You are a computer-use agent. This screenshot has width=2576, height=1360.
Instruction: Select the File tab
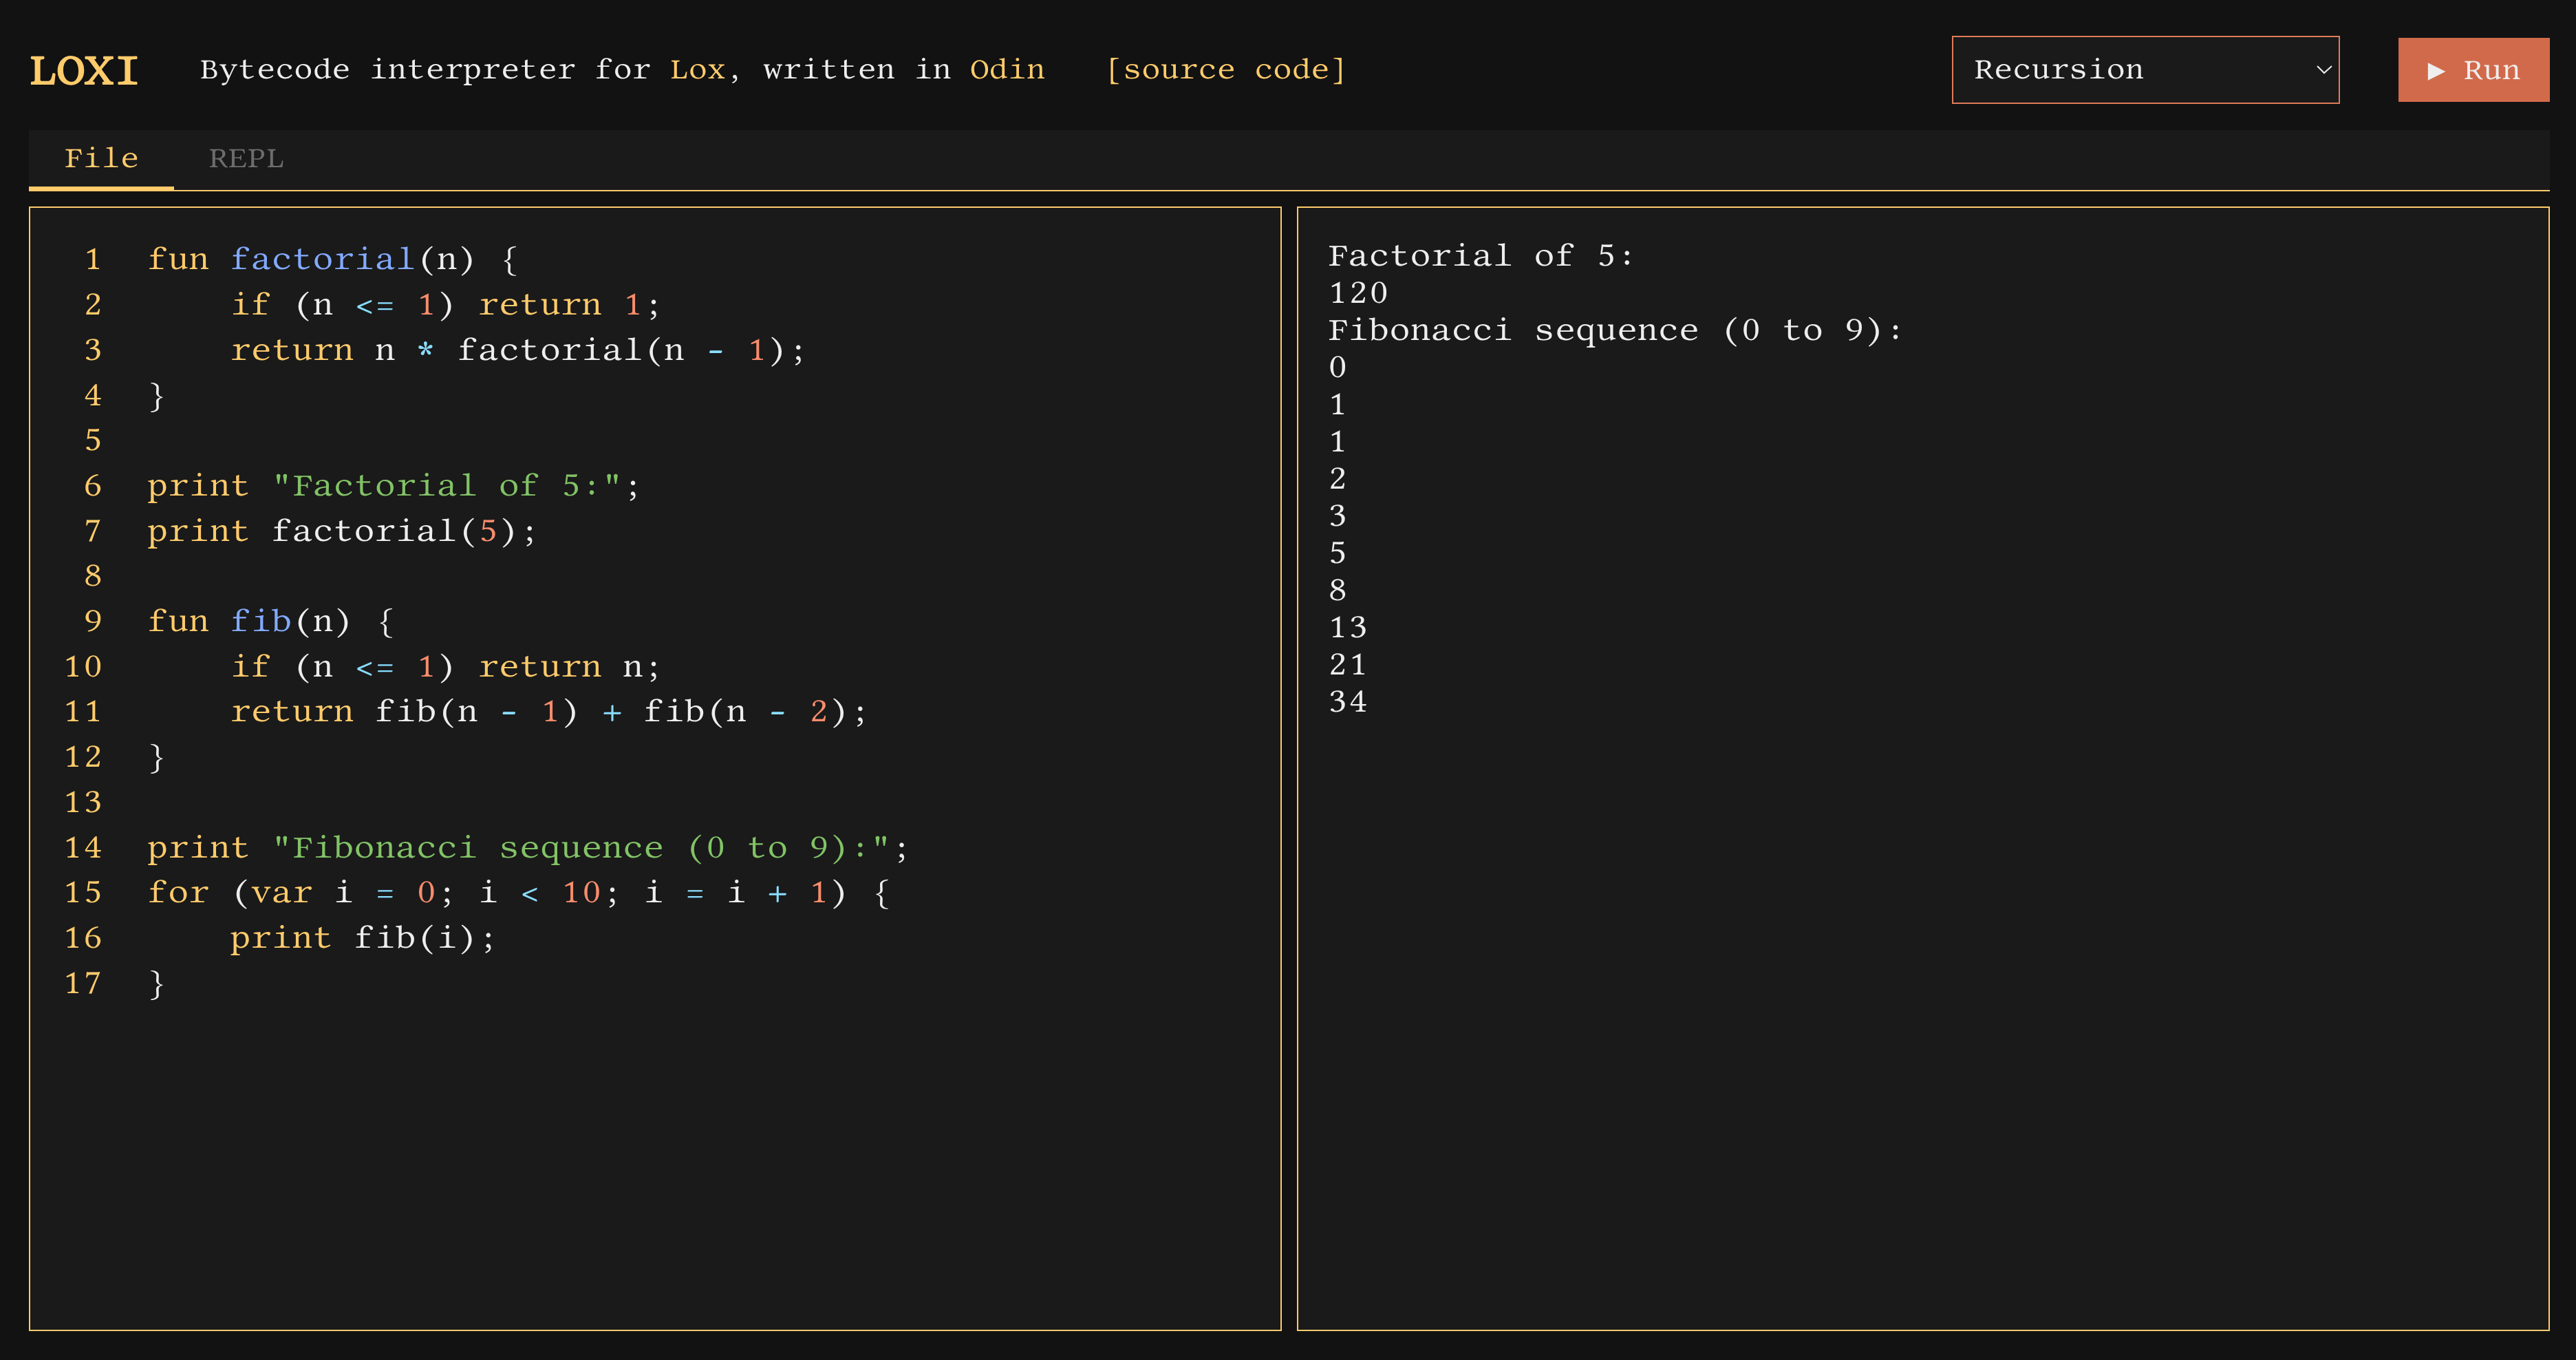coord(101,159)
